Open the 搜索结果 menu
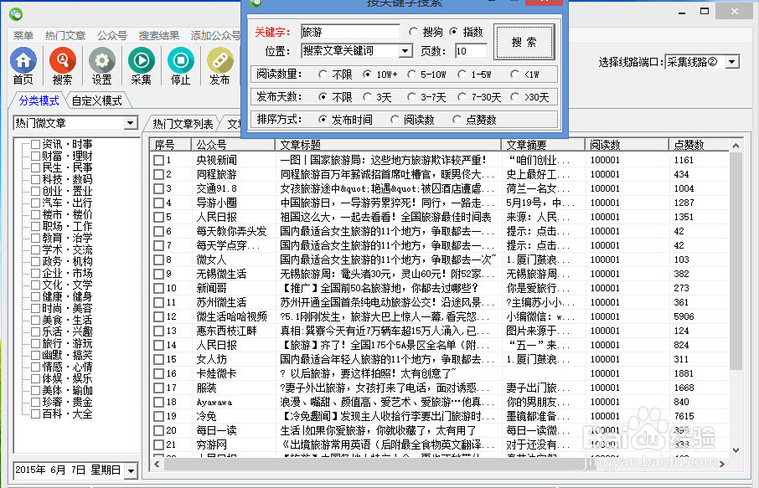Screen dimensions: 759x488 159,35
